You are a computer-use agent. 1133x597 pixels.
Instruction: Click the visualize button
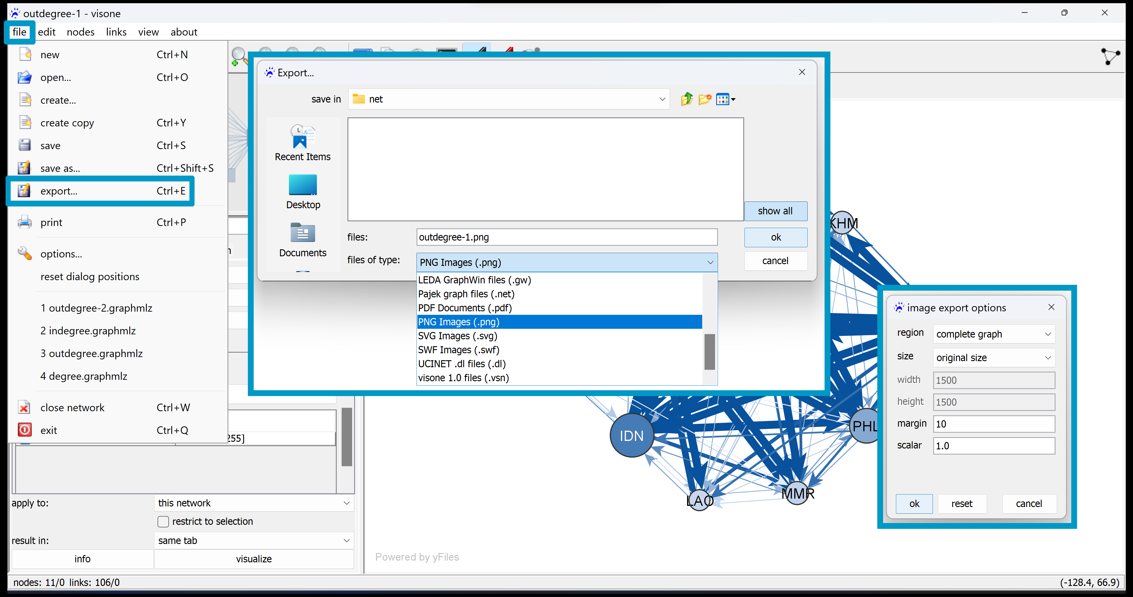(254, 559)
